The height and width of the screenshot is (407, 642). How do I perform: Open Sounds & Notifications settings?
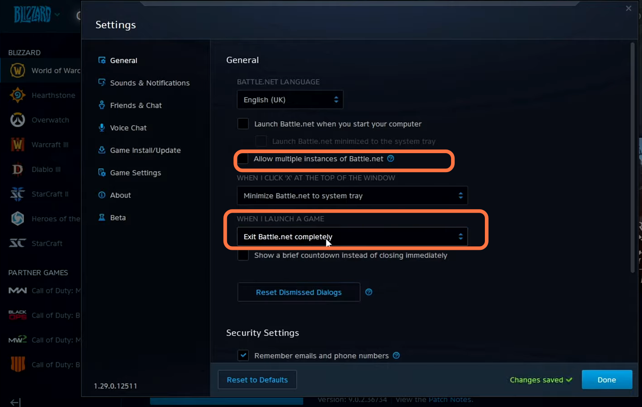coord(144,83)
